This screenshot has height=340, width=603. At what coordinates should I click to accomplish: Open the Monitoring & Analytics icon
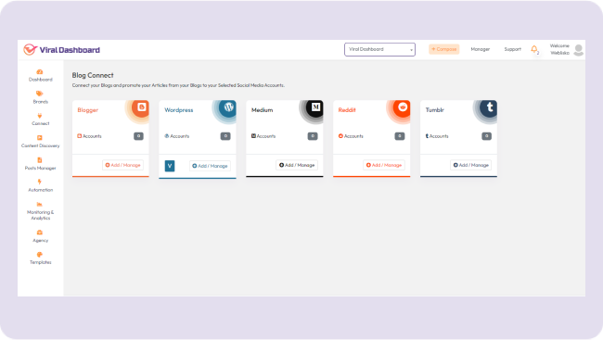click(x=40, y=205)
